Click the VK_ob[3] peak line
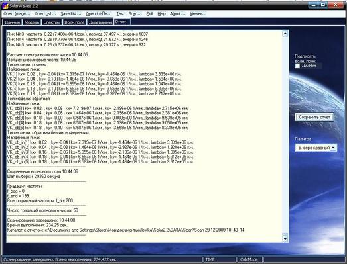Screen dimensions: 347x264 coord(98,118)
